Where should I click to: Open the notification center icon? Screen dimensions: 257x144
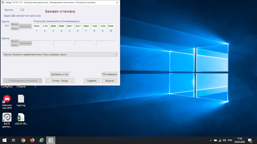250,141
